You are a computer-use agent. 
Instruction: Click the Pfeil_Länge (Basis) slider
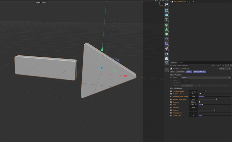[215, 91]
